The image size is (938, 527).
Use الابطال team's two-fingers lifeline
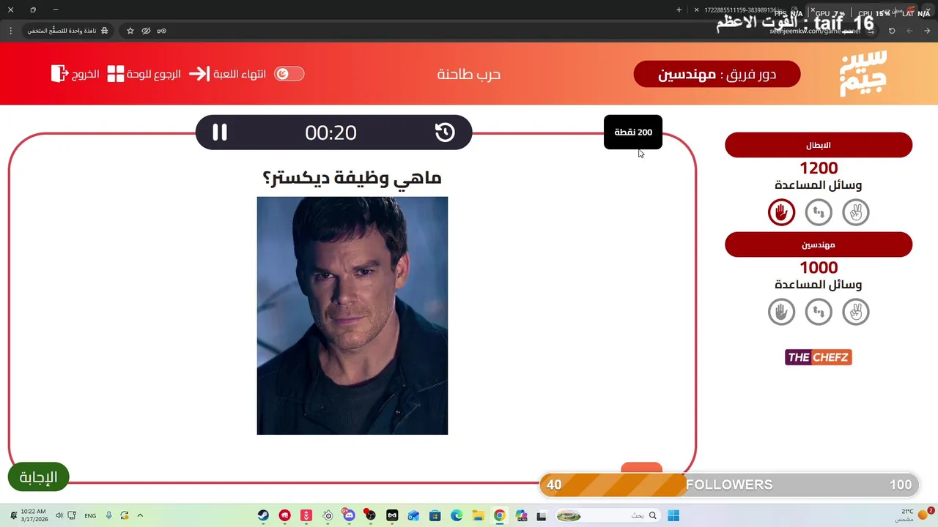click(856, 212)
